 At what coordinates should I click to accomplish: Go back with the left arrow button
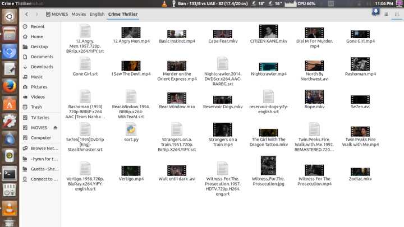pos(26,14)
